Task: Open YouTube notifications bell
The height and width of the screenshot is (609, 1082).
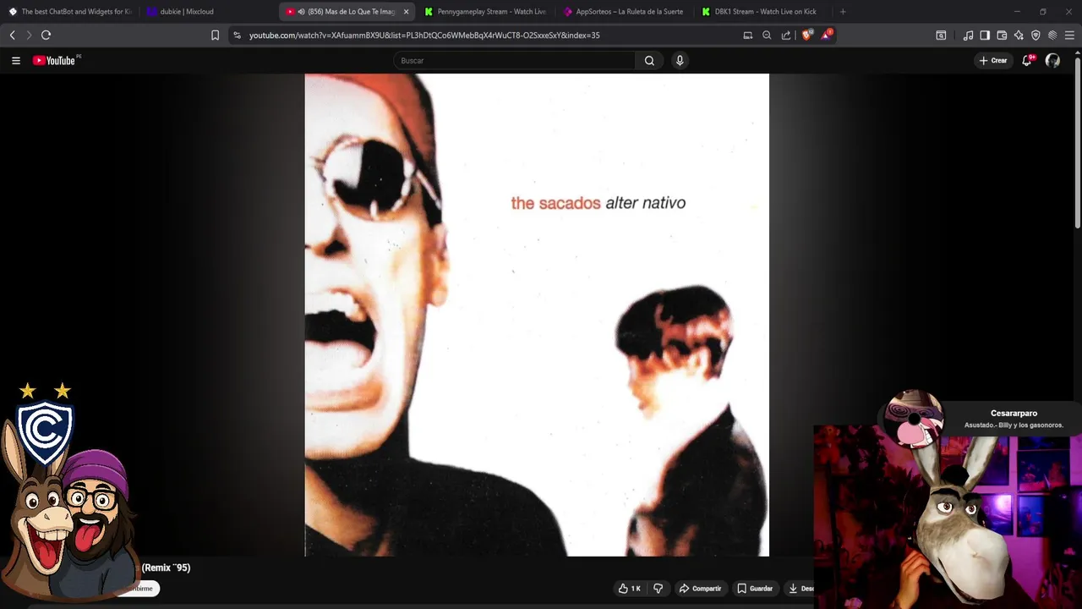Action: click(1027, 60)
